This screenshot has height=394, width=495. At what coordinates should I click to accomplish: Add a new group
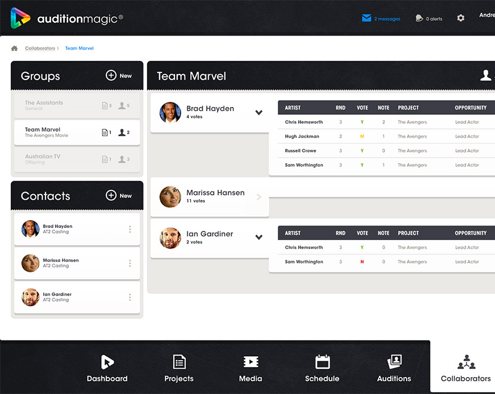119,75
